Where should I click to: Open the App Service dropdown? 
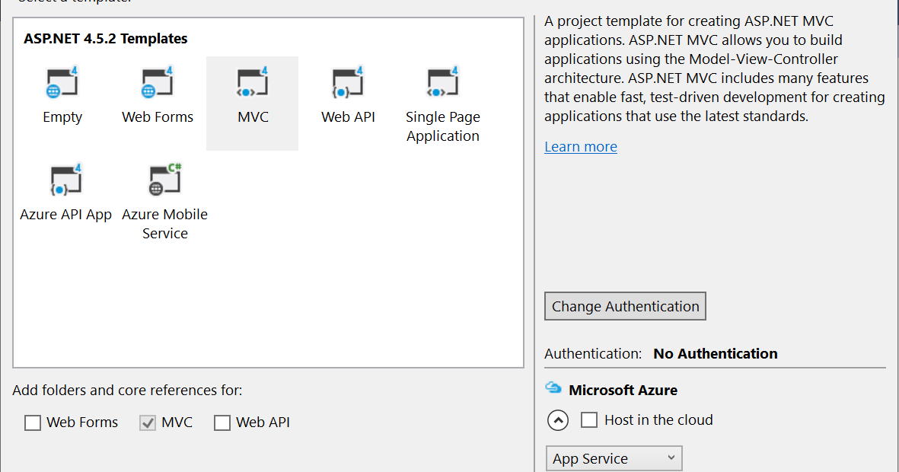pyautogui.click(x=614, y=458)
